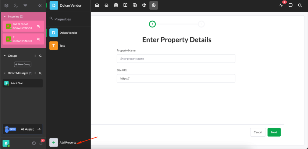Image resolution: width=308 pixels, height=149 pixels.
Task: Open the Home dashboard icon
Action: (97, 5)
